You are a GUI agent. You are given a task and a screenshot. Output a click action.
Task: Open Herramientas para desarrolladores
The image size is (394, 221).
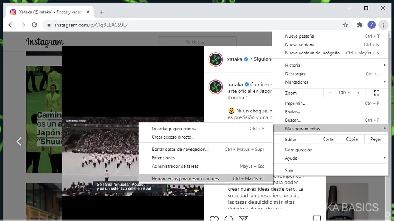tap(206, 178)
